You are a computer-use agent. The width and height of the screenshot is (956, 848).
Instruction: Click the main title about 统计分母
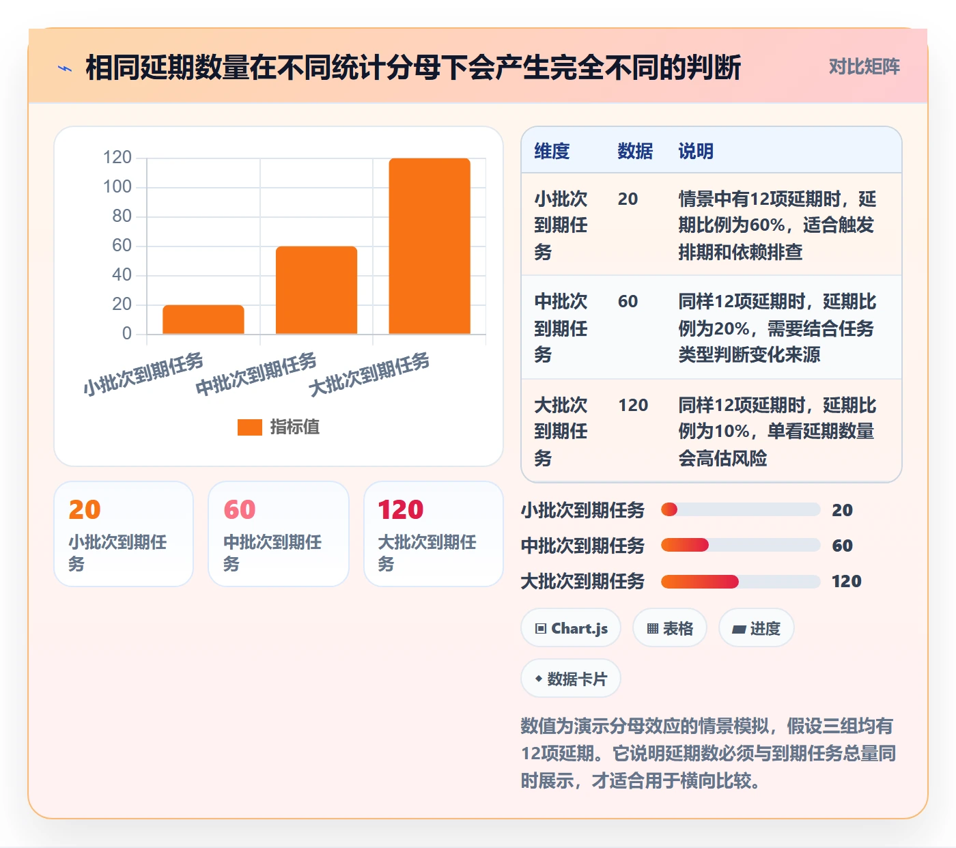click(x=413, y=68)
